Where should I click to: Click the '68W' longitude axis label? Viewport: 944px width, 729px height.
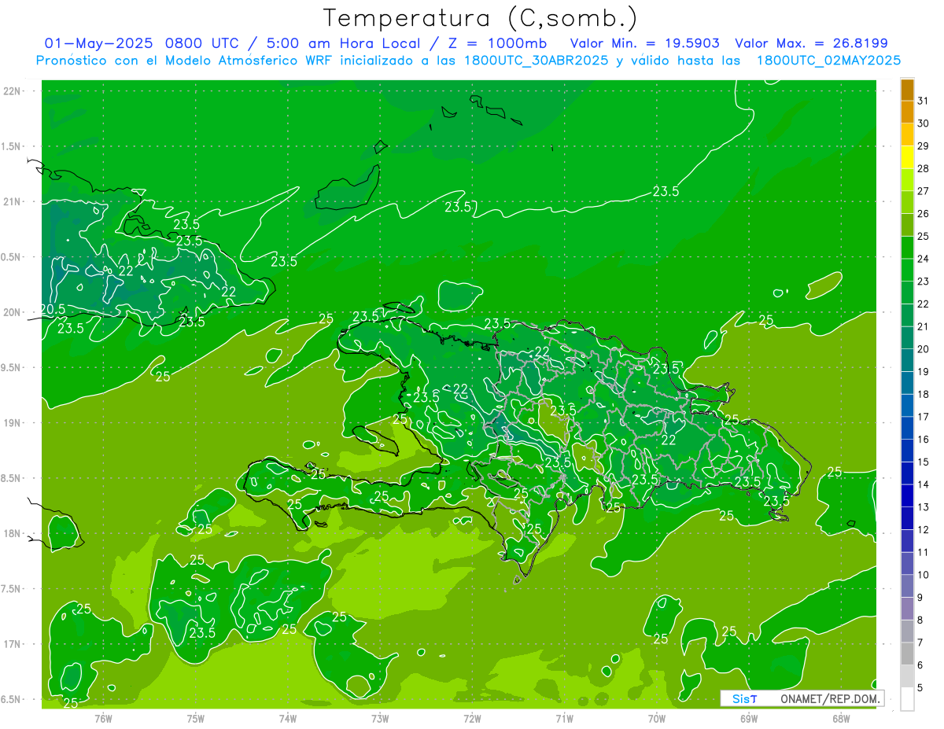841,718
